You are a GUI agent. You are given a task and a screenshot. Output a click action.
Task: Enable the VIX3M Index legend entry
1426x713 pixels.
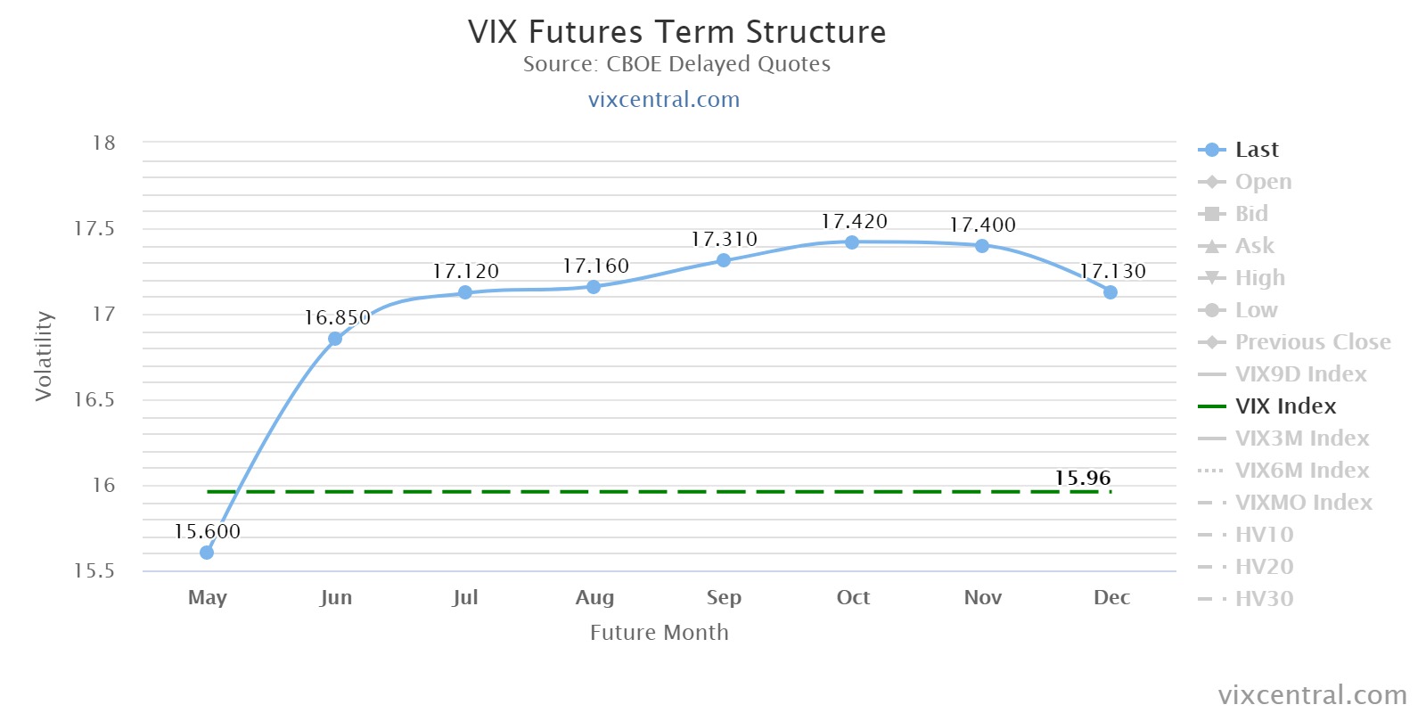click(x=1301, y=438)
